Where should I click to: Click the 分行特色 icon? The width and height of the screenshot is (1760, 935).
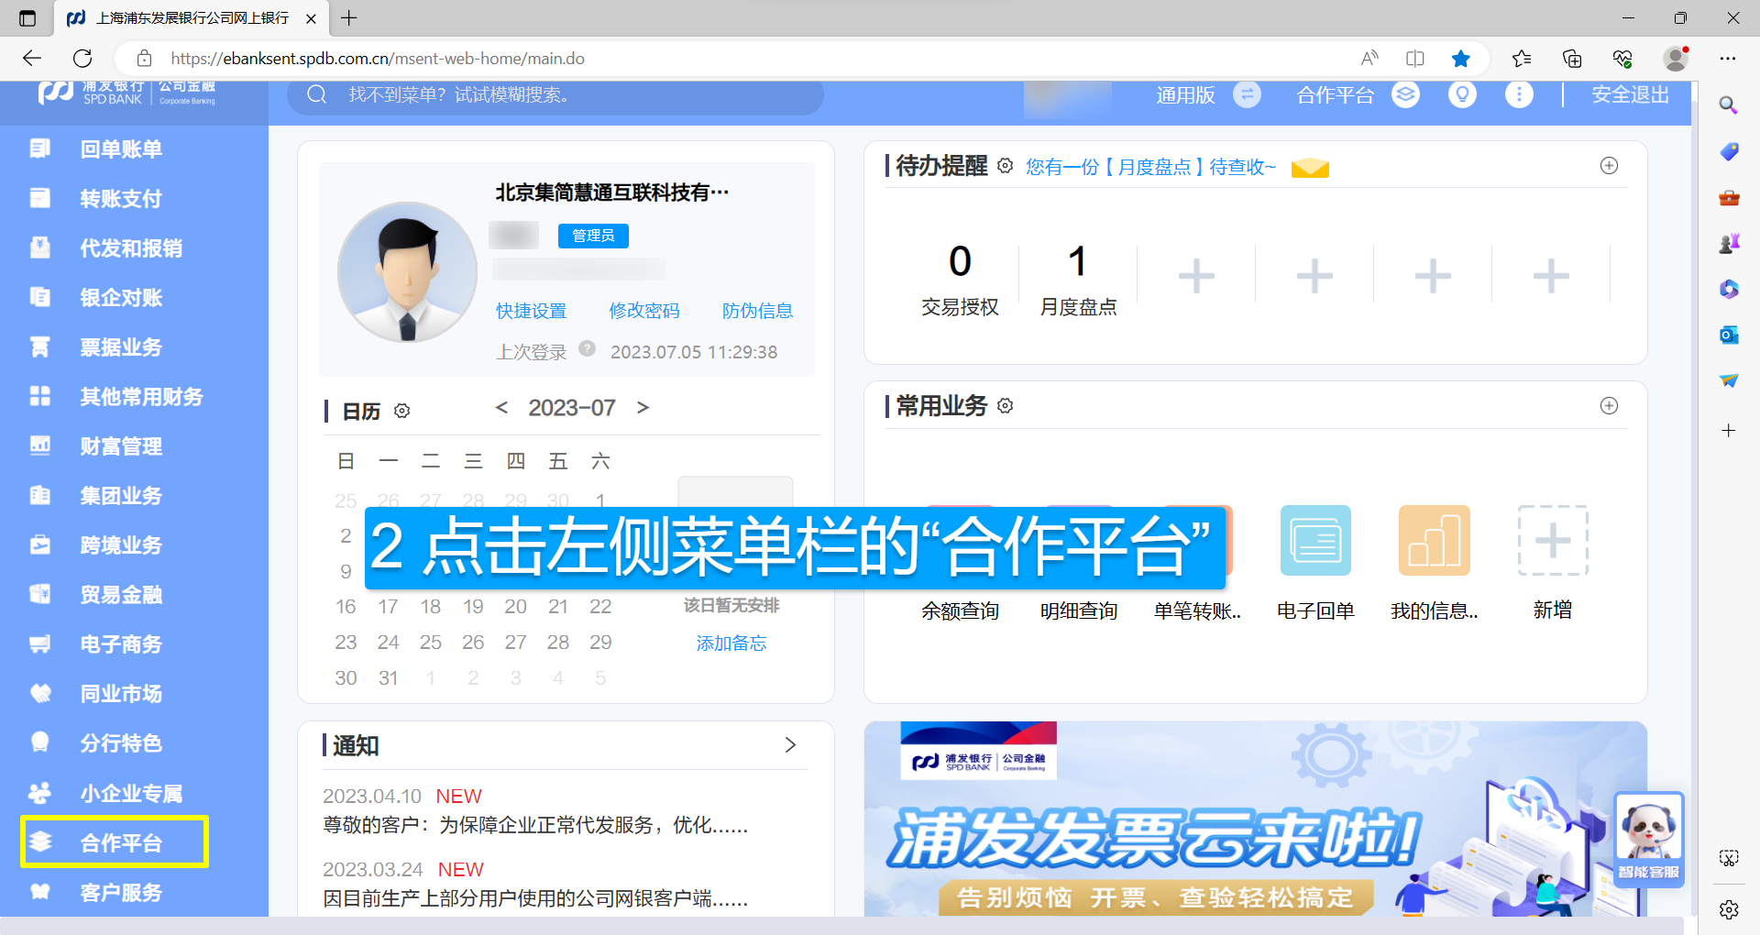tap(40, 742)
